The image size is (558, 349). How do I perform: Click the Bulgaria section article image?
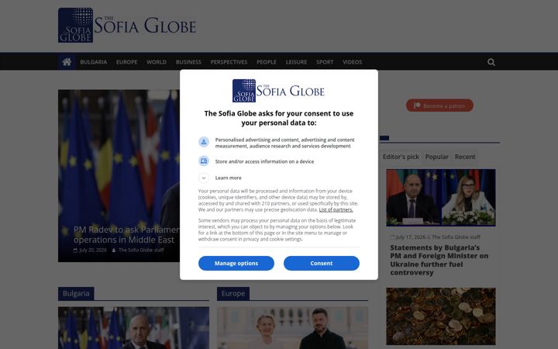coord(133,328)
